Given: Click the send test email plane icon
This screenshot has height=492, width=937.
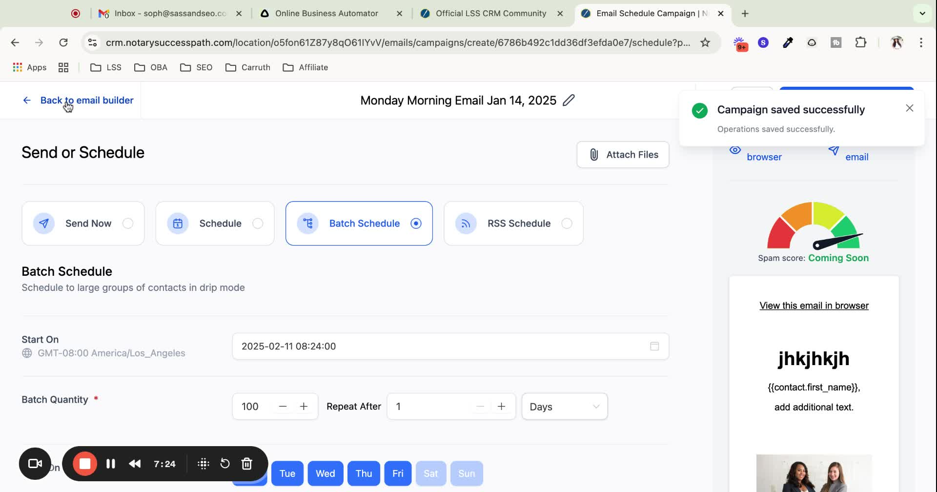Looking at the screenshot, I should coord(834,150).
